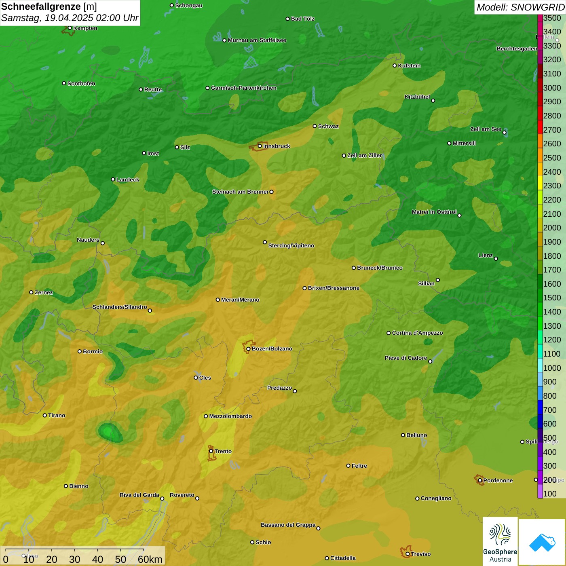Click the Schongau label
Screen dimensions: 566x566
[189, 5]
